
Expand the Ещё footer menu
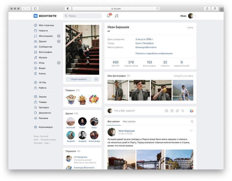pyautogui.click(x=47, y=143)
